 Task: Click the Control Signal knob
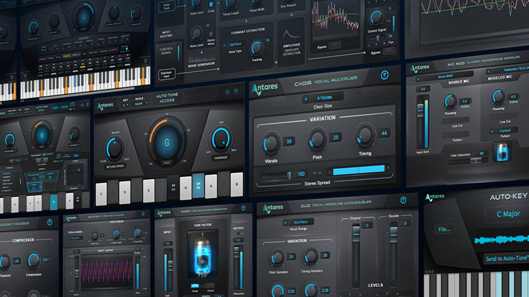pos(376,18)
